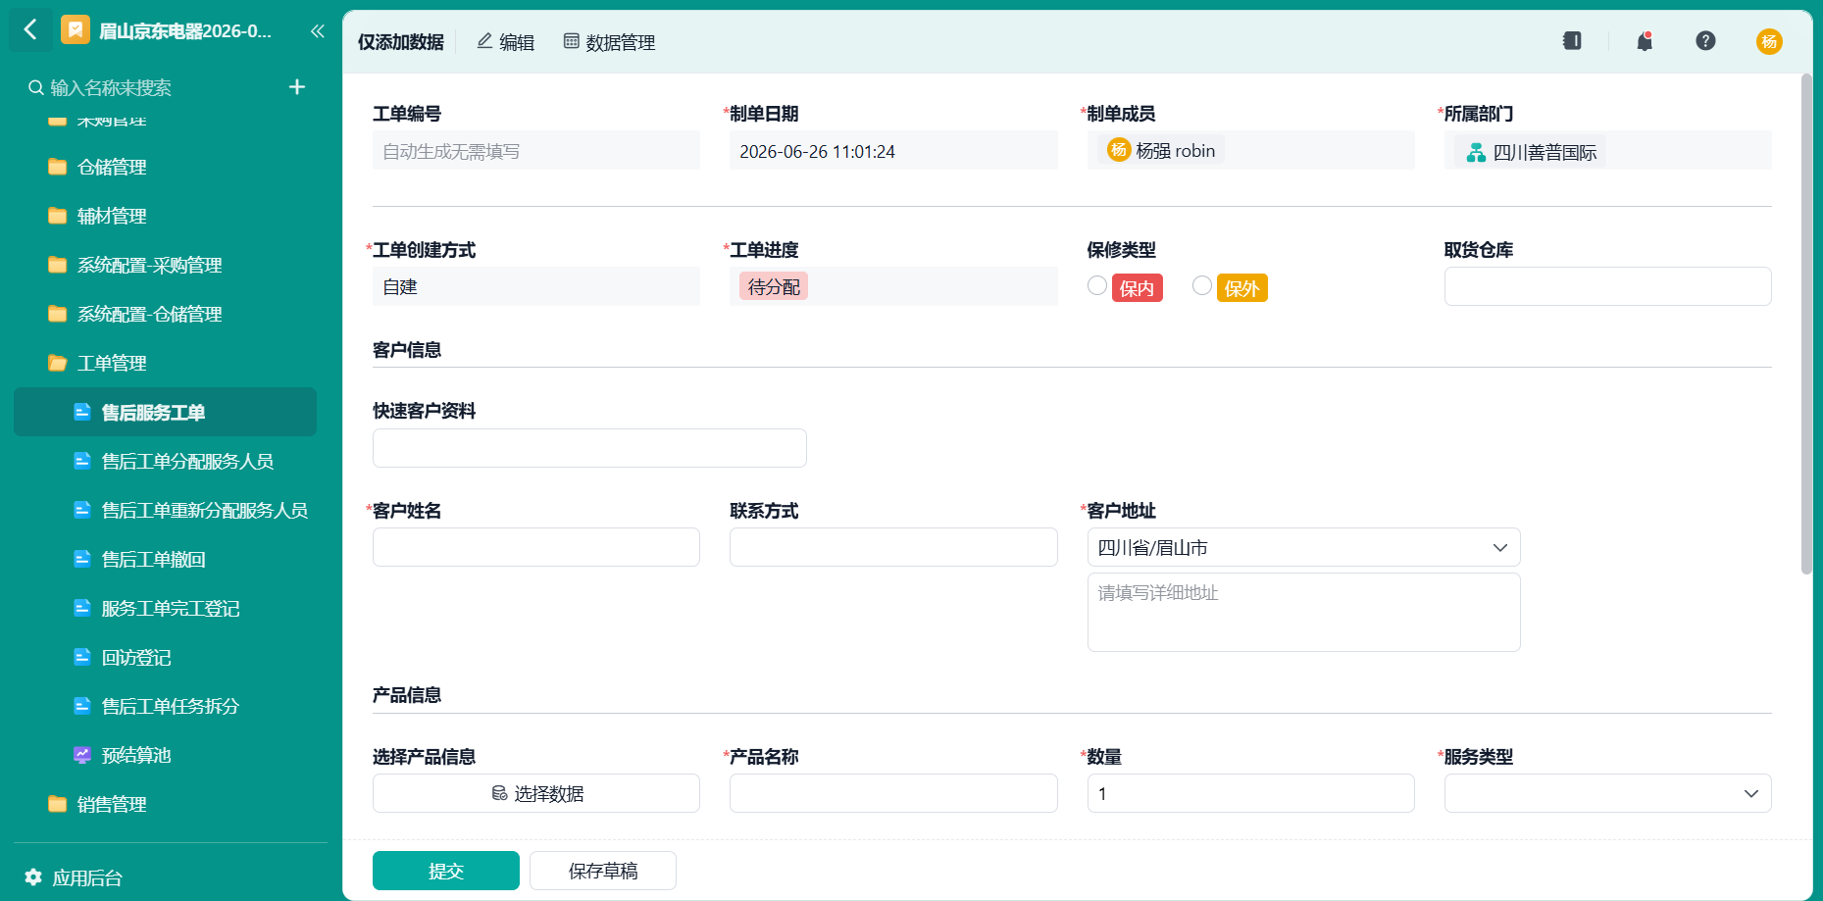Click the 制单日期 date field
The height and width of the screenshot is (901, 1823).
point(893,151)
